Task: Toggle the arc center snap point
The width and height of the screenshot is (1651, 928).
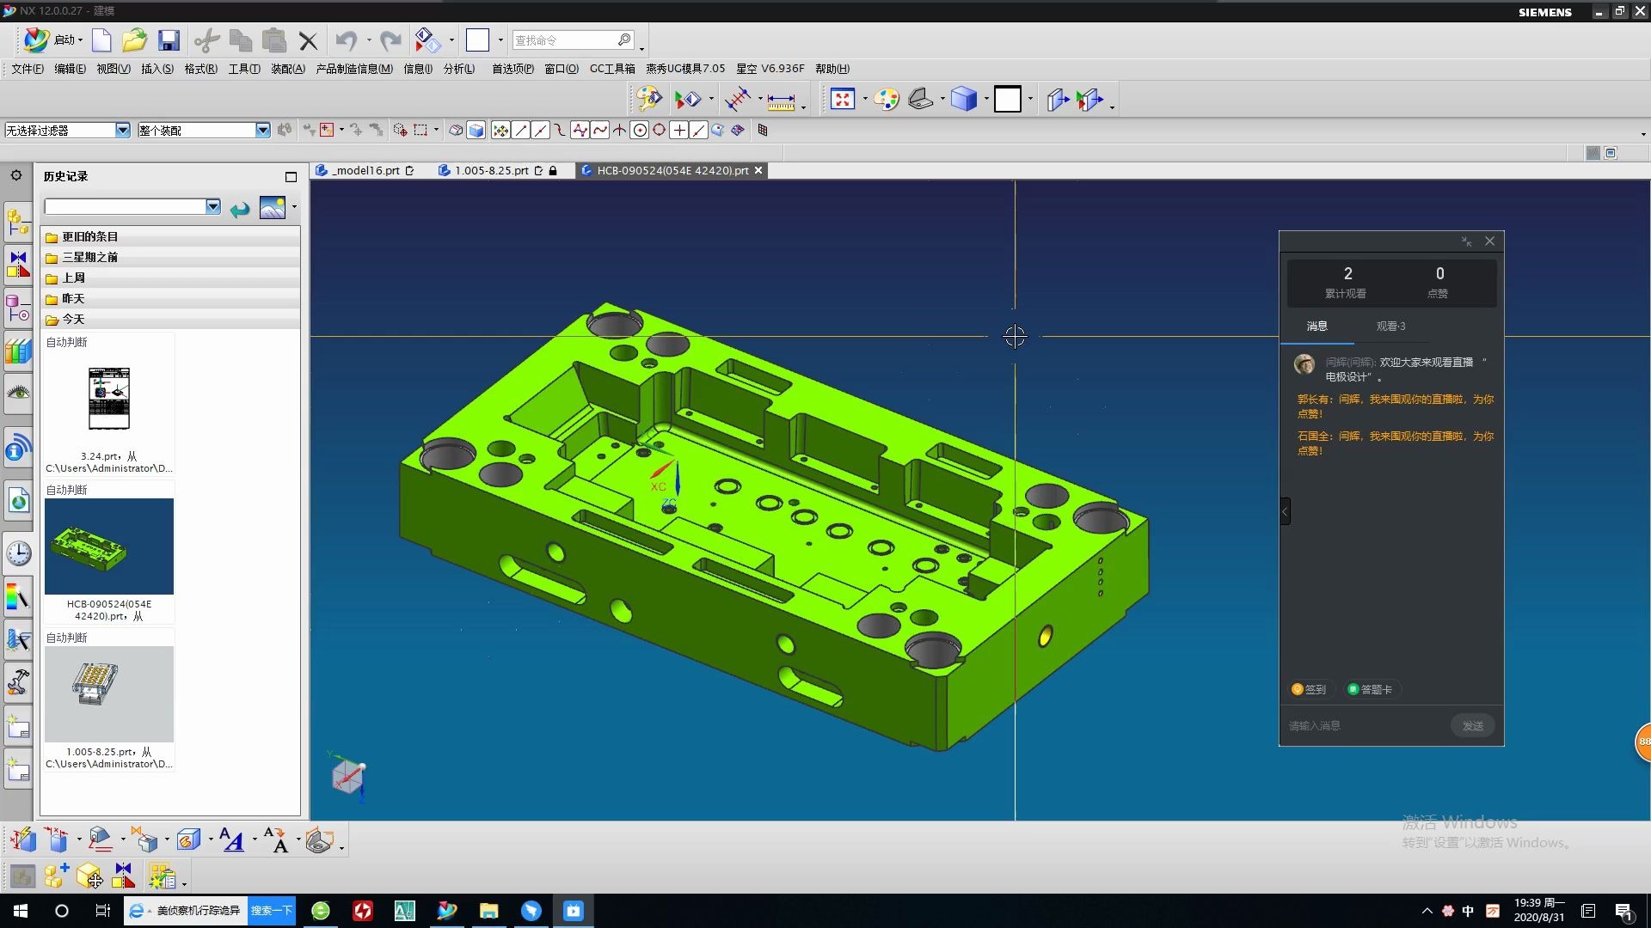Action: (x=640, y=131)
